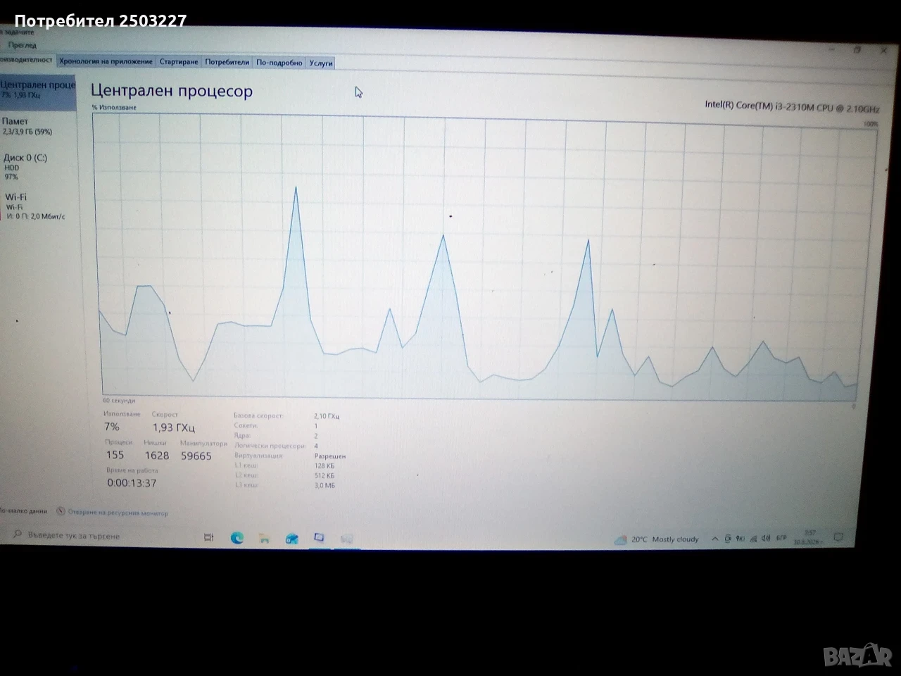Open Task View on the taskbar

[209, 537]
